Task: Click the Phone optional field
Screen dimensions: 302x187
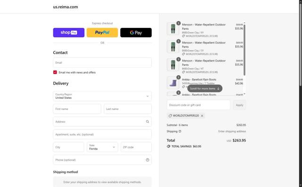Action: click(x=102, y=160)
